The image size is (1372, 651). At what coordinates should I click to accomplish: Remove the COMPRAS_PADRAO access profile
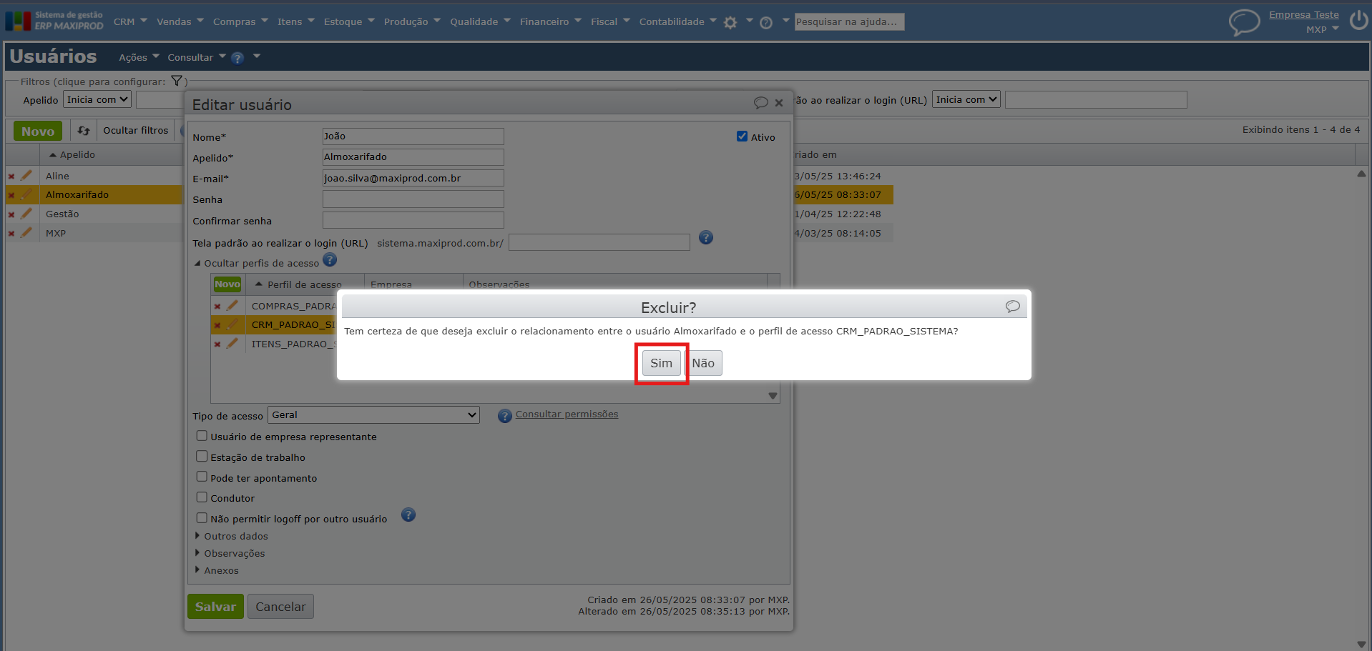[x=217, y=307]
